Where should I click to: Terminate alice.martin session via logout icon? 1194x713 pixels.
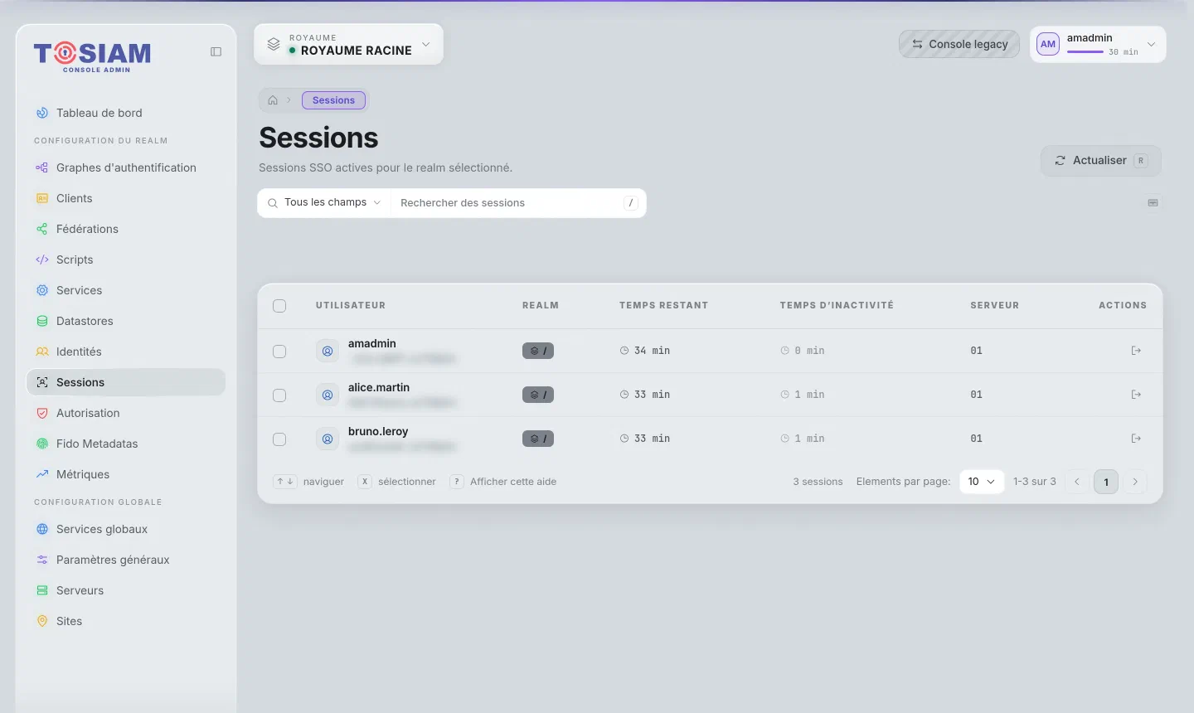pos(1136,395)
